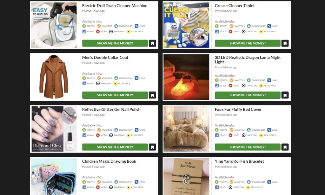Save Men's Double Collar Coat with bookmark
Viewport: 325px width, 195px height.
(152, 95)
